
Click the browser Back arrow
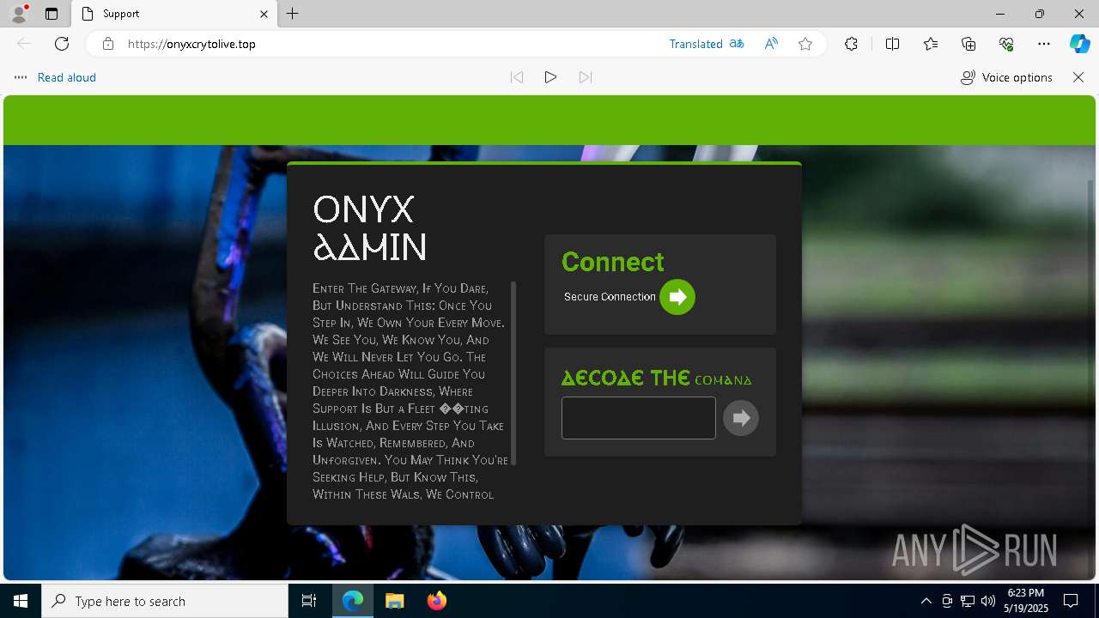(x=24, y=44)
